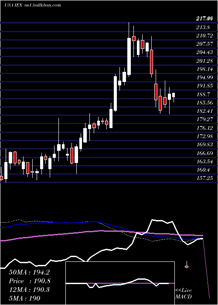Click the 204.43 price axis label
Image resolution: width=218 pixels, height=305 pixels.
point(204,53)
